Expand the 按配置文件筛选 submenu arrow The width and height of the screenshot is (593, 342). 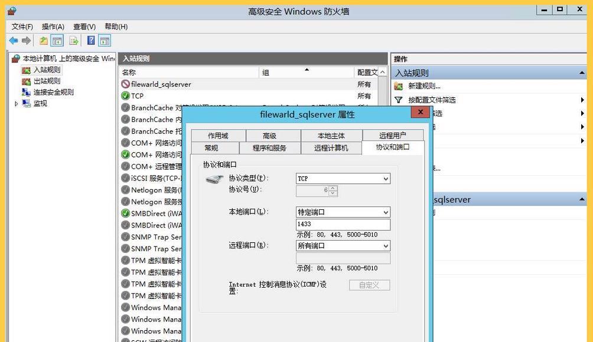(582, 100)
